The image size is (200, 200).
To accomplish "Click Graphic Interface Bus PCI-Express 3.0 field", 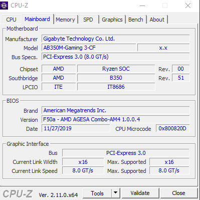I will [x=126, y=153].
